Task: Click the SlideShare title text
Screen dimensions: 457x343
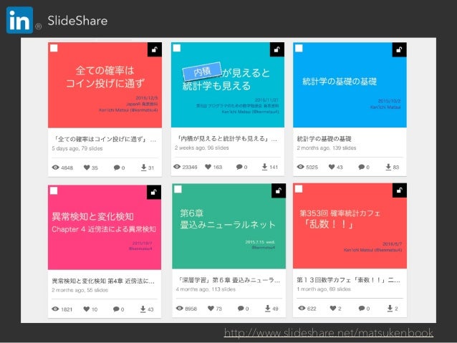Action: 77,21
